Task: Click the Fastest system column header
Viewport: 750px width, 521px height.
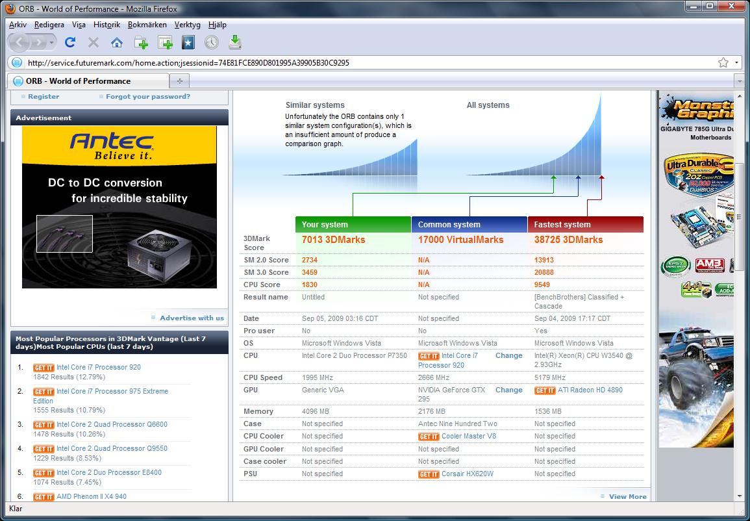Action: point(586,224)
